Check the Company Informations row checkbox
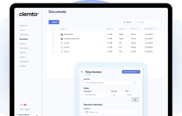The width and height of the screenshot is (182, 116). tap(53, 39)
